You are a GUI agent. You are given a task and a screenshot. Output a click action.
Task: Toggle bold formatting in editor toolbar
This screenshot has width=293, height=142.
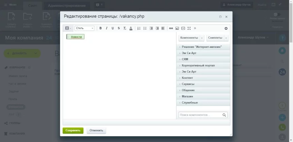click(101, 28)
